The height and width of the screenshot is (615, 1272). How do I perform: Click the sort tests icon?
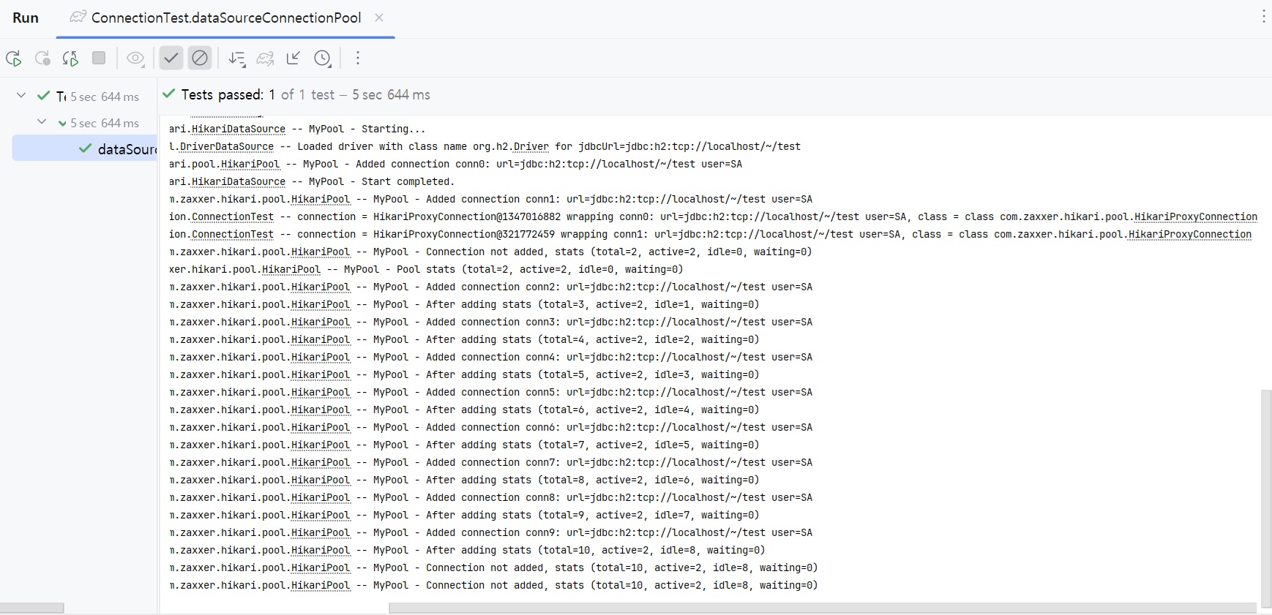[236, 59]
